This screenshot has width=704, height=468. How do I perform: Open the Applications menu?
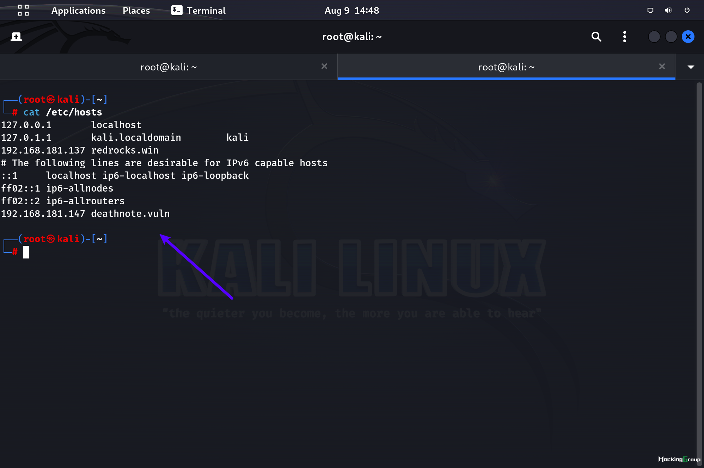(x=78, y=11)
